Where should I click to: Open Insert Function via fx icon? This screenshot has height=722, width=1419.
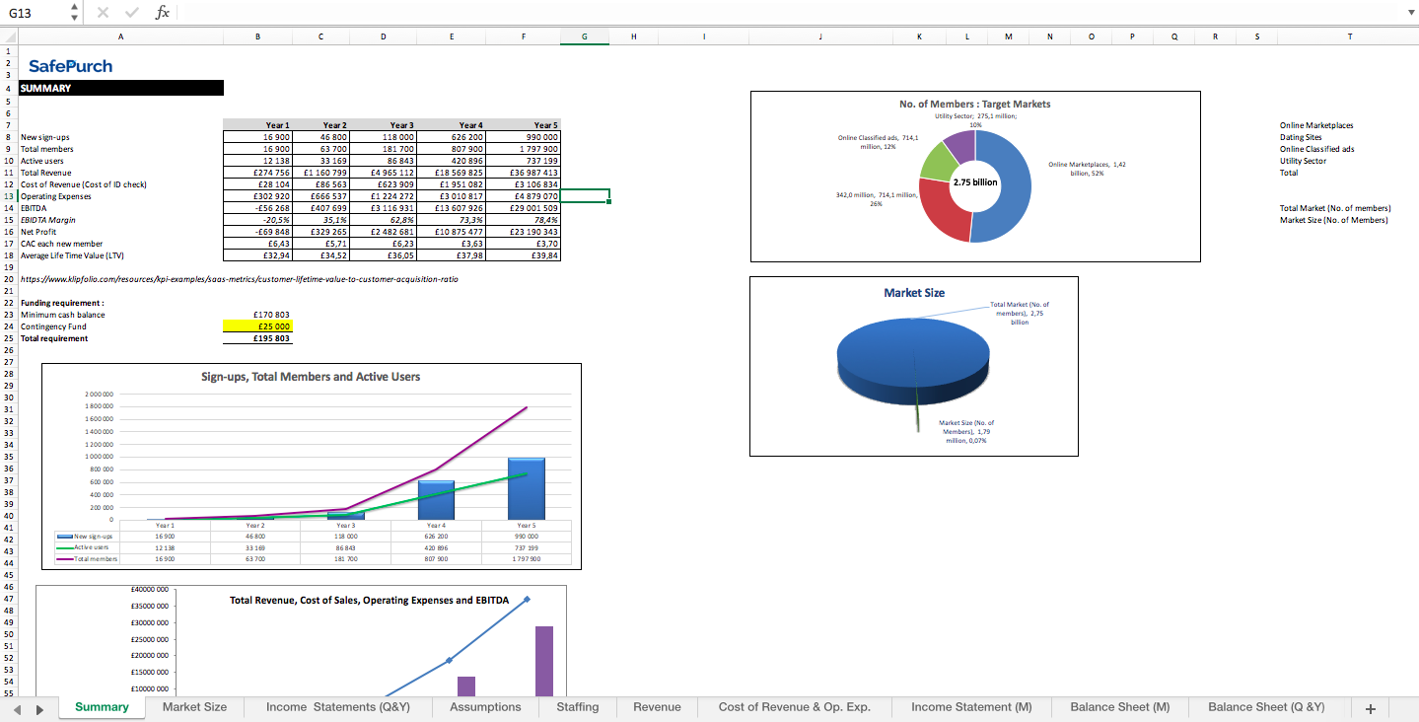pyautogui.click(x=163, y=13)
